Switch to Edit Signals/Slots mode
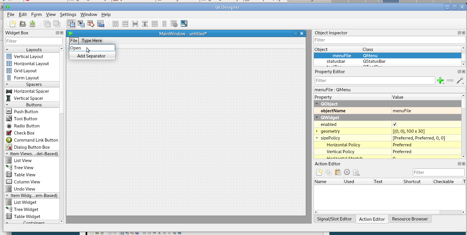The height and width of the screenshot is (235, 467). [81, 24]
